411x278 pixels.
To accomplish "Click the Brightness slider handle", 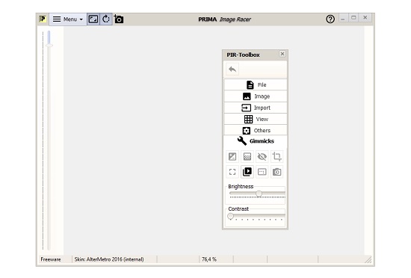I will coord(259,194).
